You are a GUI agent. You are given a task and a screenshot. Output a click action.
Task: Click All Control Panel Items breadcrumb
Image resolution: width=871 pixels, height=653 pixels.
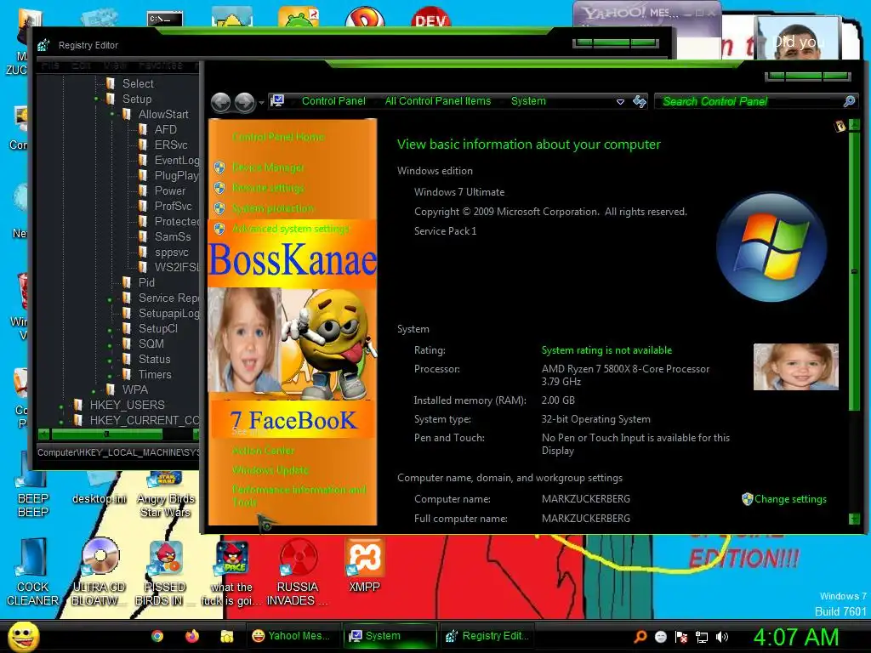438,101
